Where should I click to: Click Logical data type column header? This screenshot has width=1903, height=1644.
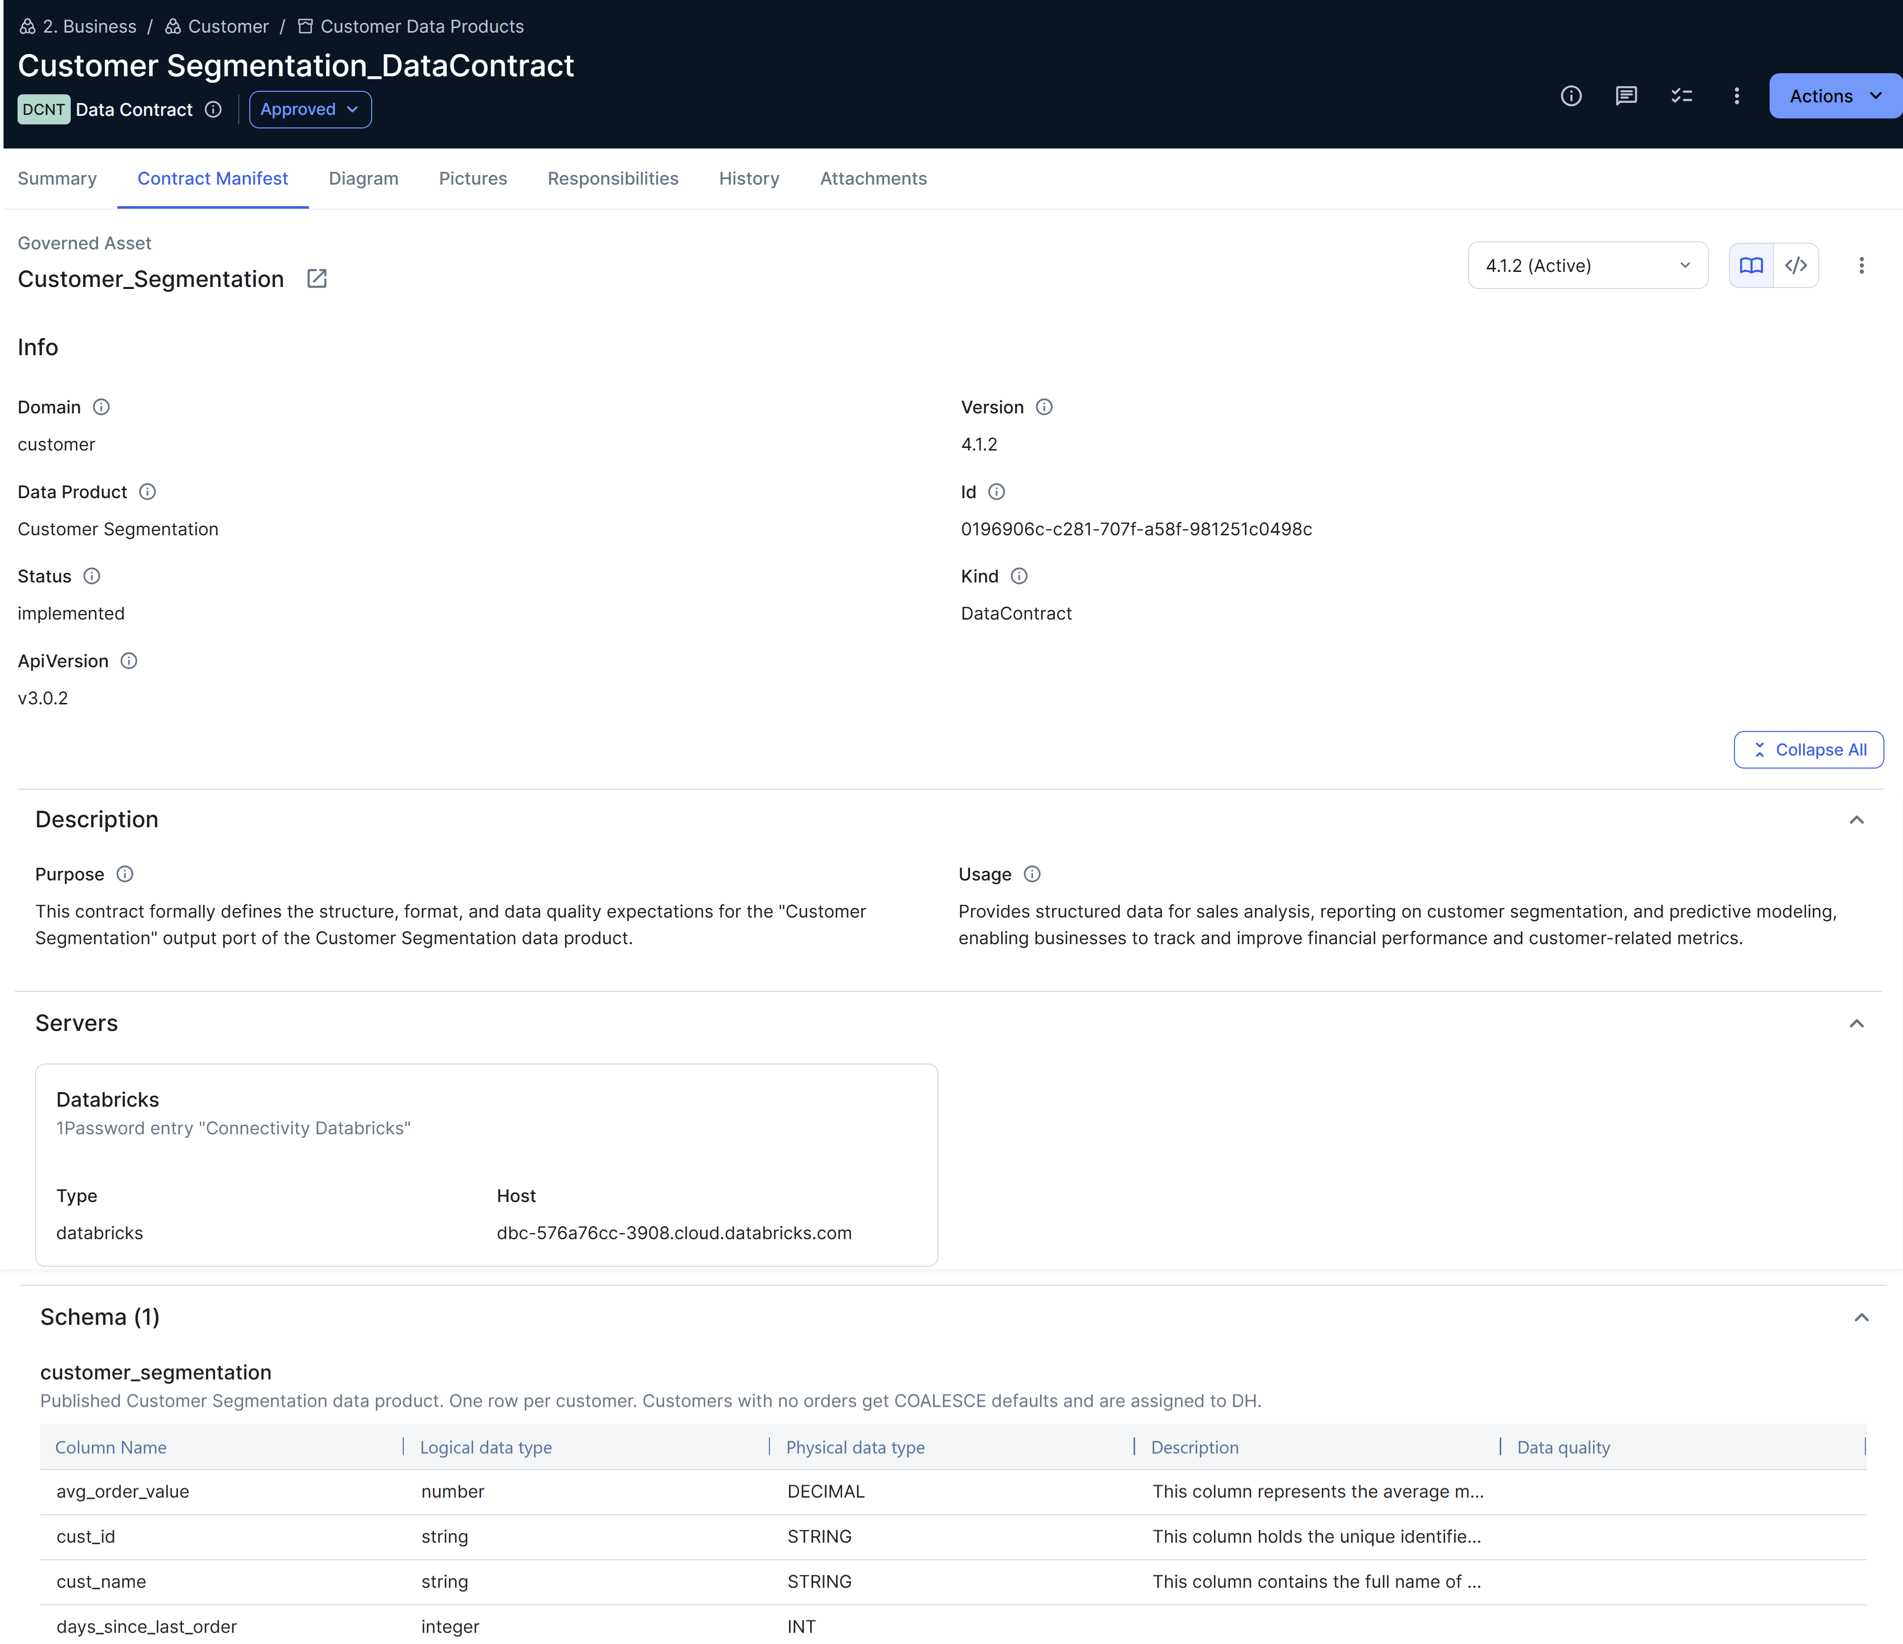click(x=486, y=1447)
